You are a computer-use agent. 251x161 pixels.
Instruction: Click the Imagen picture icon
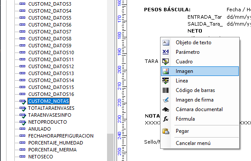coord(166,71)
